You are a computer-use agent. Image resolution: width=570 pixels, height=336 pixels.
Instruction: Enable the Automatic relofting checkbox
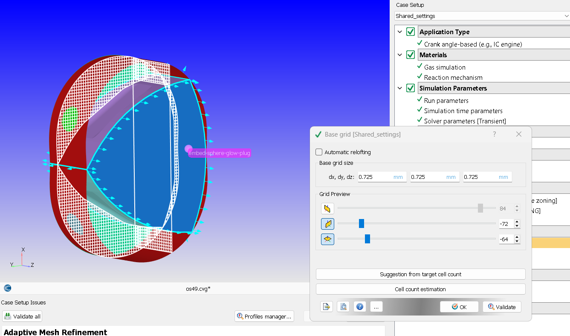point(319,152)
